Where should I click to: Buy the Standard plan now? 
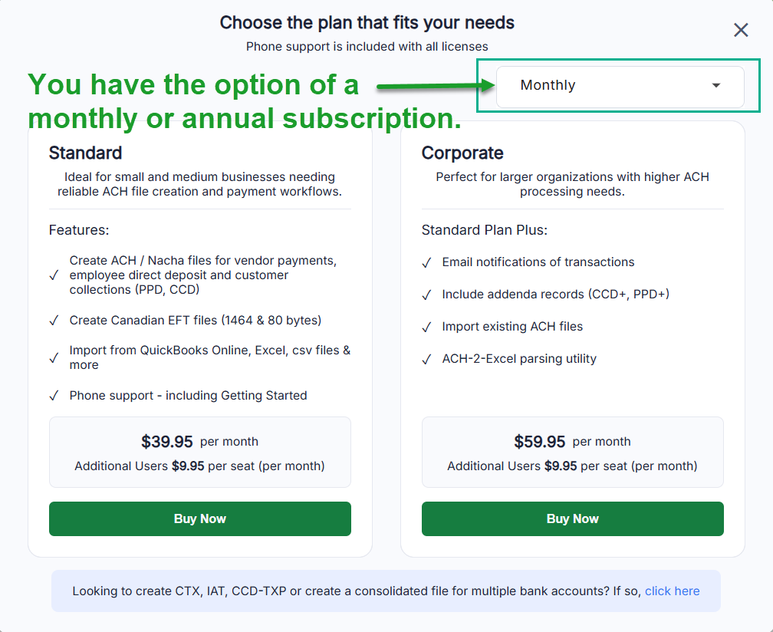(x=200, y=518)
